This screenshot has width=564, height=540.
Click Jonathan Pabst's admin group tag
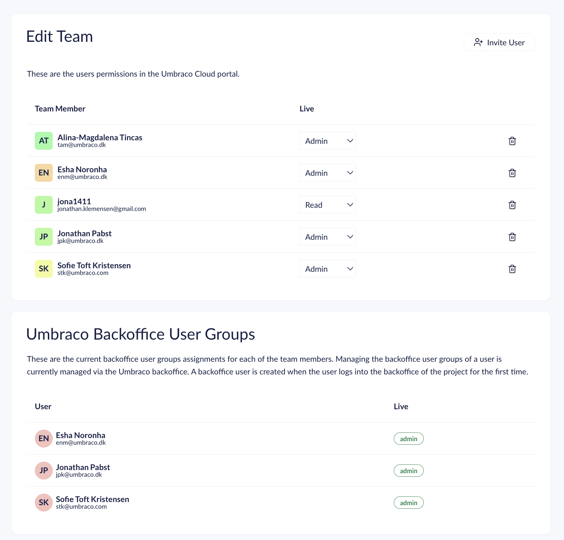pos(408,471)
